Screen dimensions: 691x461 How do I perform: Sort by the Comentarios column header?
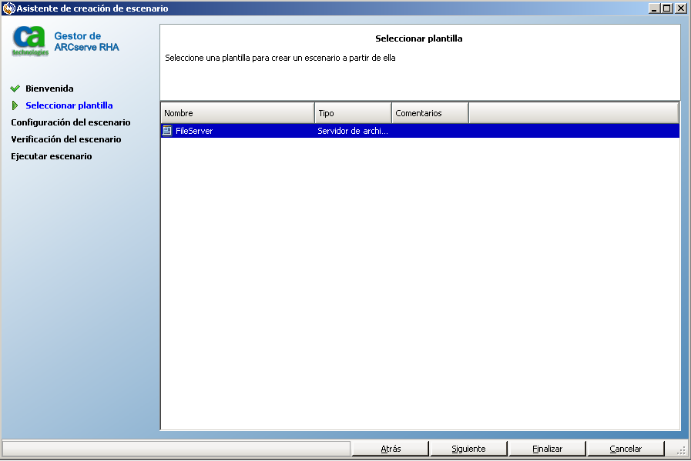pos(430,113)
